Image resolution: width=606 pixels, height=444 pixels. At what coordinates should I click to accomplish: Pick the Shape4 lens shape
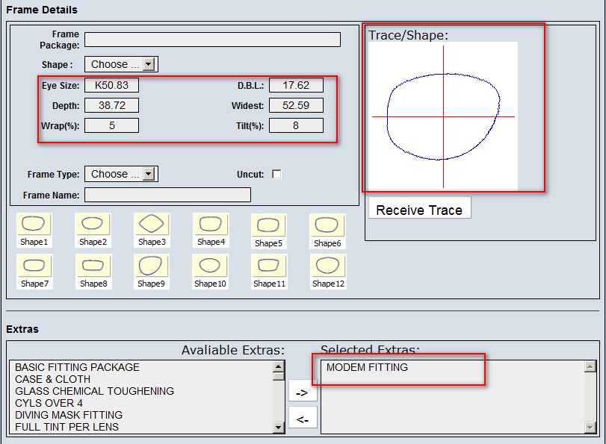(x=211, y=230)
